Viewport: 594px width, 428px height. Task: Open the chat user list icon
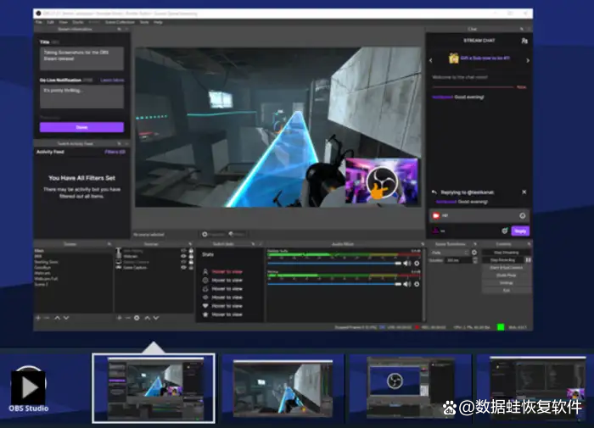(524, 40)
